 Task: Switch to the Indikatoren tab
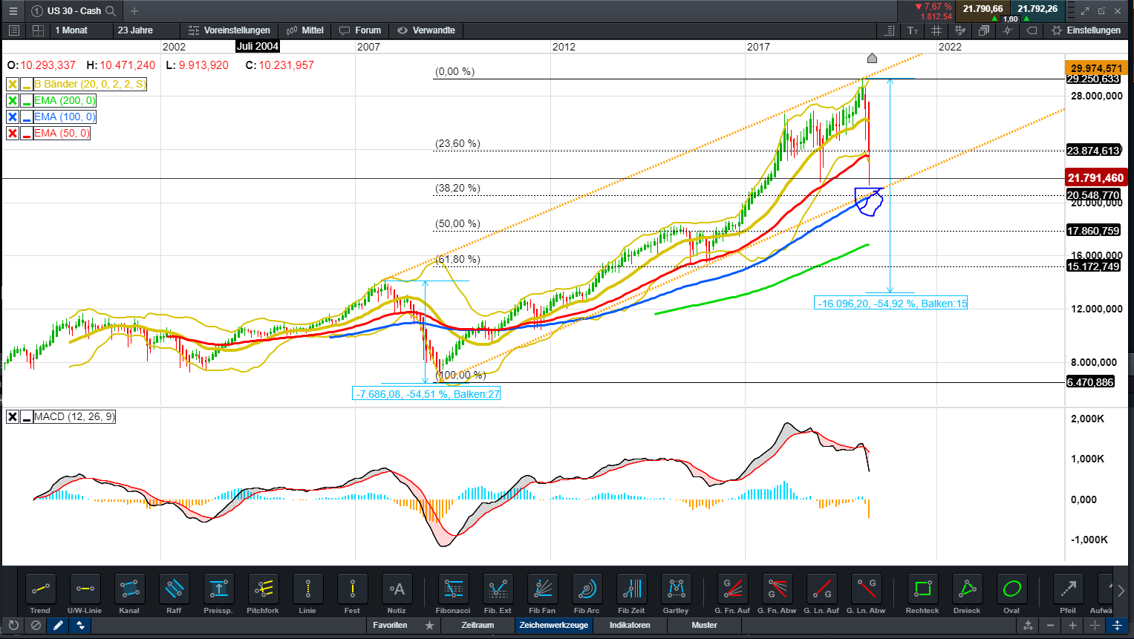coord(630,626)
